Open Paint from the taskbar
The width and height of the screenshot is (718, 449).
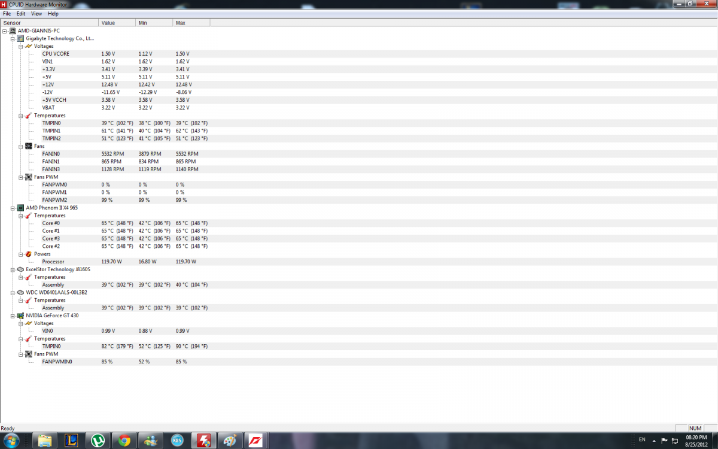pyautogui.click(x=230, y=441)
